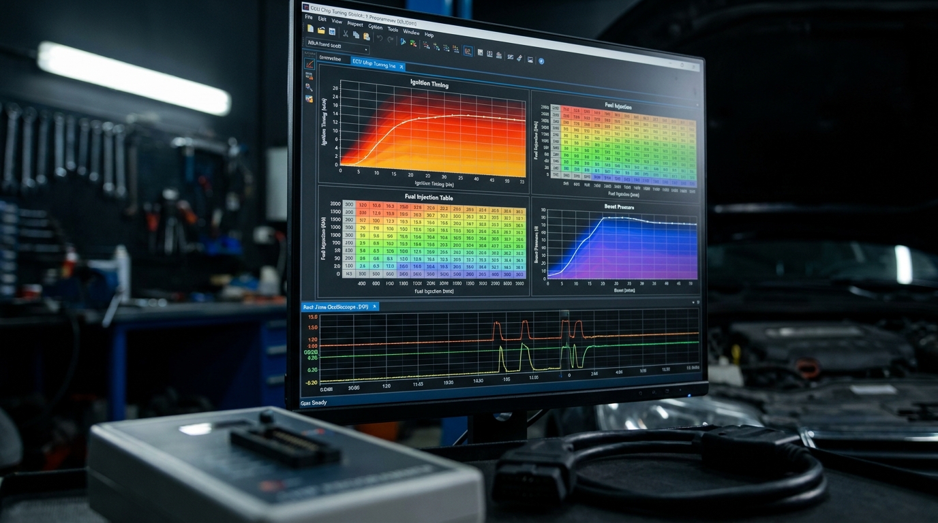Save using the floppy disk icon
The width and height of the screenshot is (938, 523).
[x=332, y=31]
